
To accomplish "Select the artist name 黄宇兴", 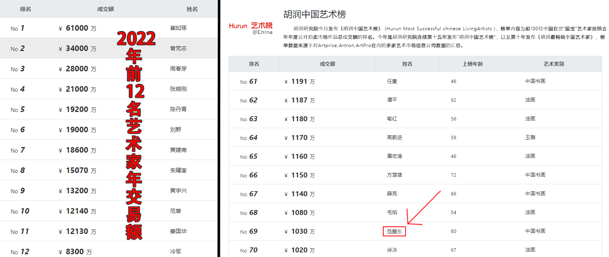I will point(178,190).
